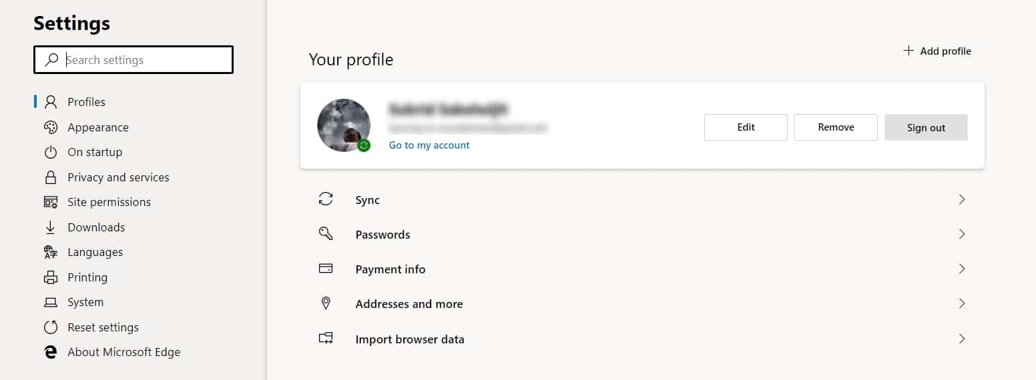
Task: Click the Printing printer icon
Action: [x=51, y=277]
